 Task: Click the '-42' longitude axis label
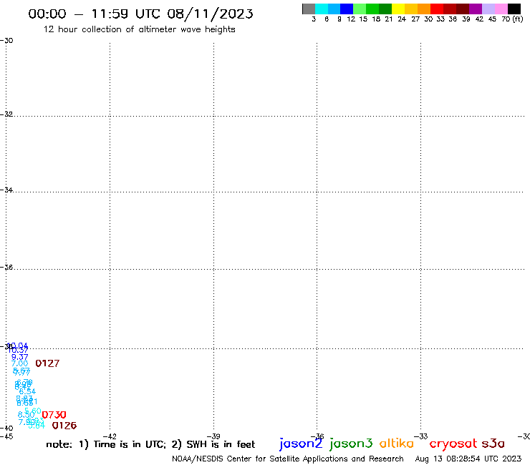click(x=110, y=436)
